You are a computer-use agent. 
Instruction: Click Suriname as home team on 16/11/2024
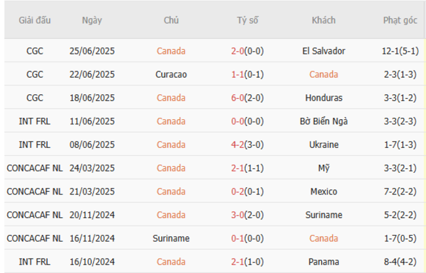(x=171, y=238)
